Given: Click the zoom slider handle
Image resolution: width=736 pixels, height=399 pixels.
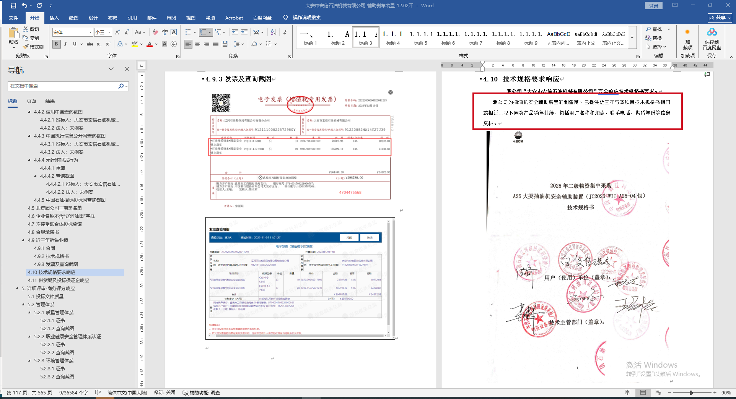Looking at the screenshot, I should pyautogui.click(x=691, y=393).
